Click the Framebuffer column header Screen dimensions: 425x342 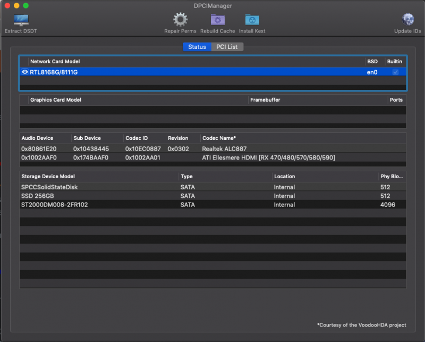pos(265,100)
